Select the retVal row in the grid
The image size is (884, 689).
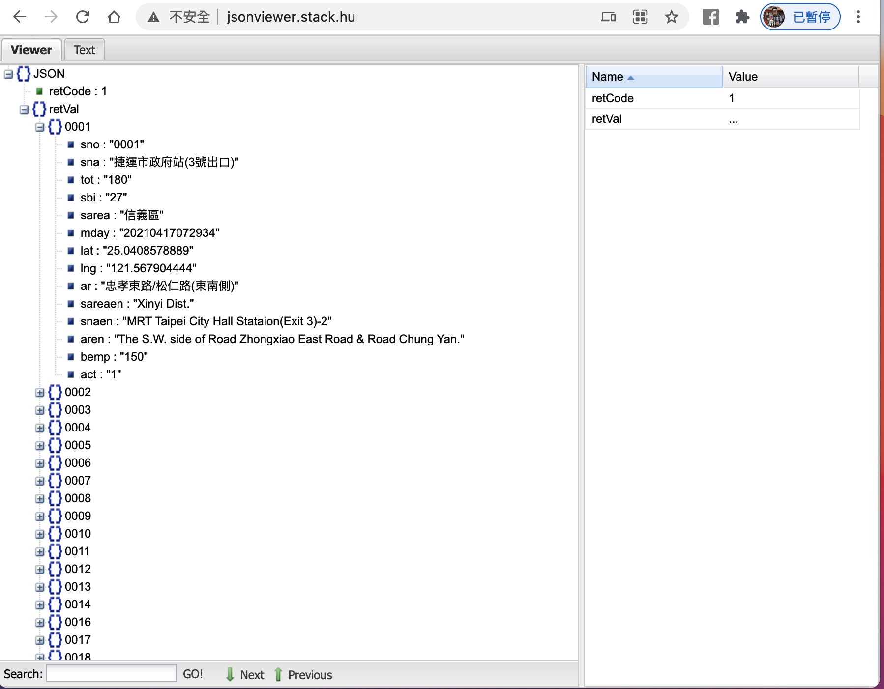722,119
